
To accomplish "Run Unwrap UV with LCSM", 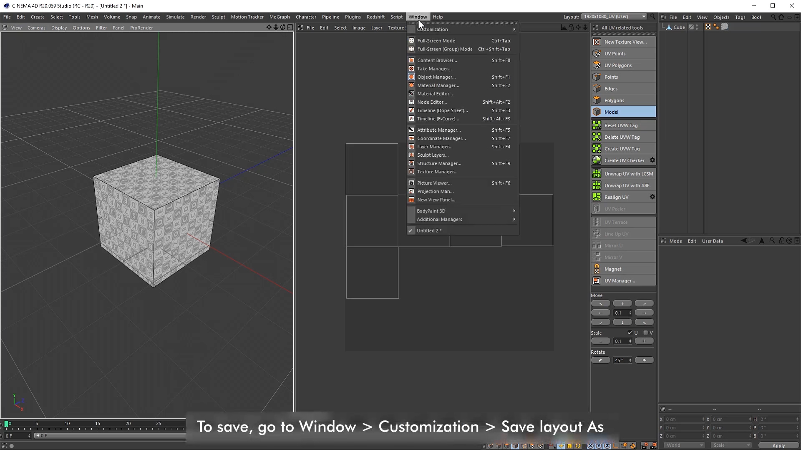I will (x=623, y=174).
